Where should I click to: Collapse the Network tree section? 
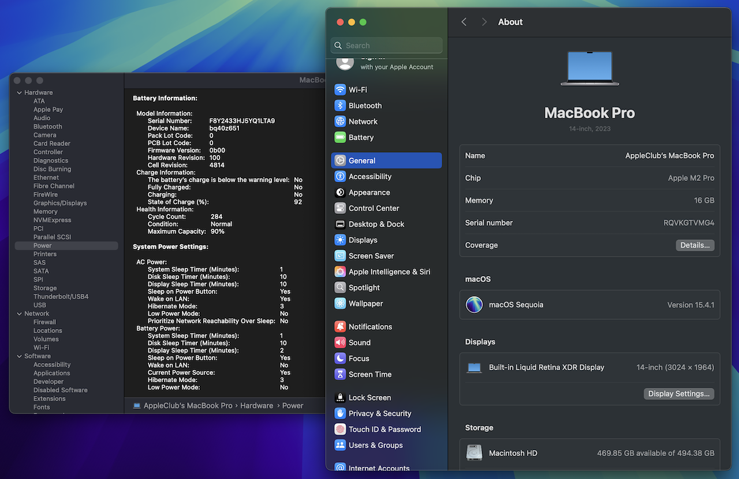click(19, 314)
